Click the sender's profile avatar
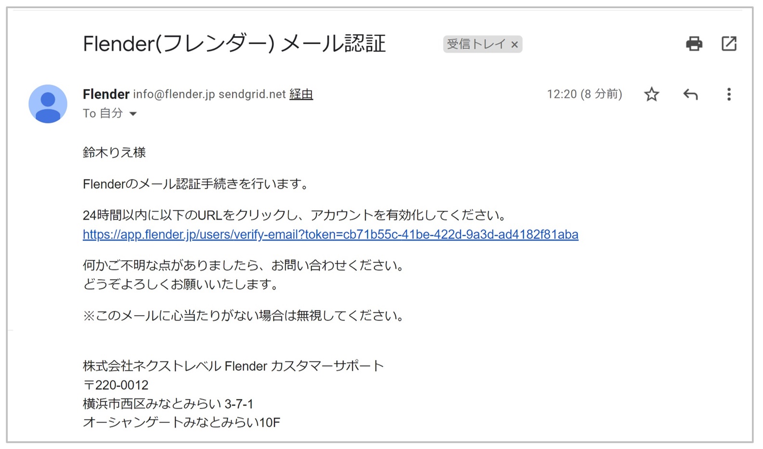The image size is (763, 449). tap(48, 104)
